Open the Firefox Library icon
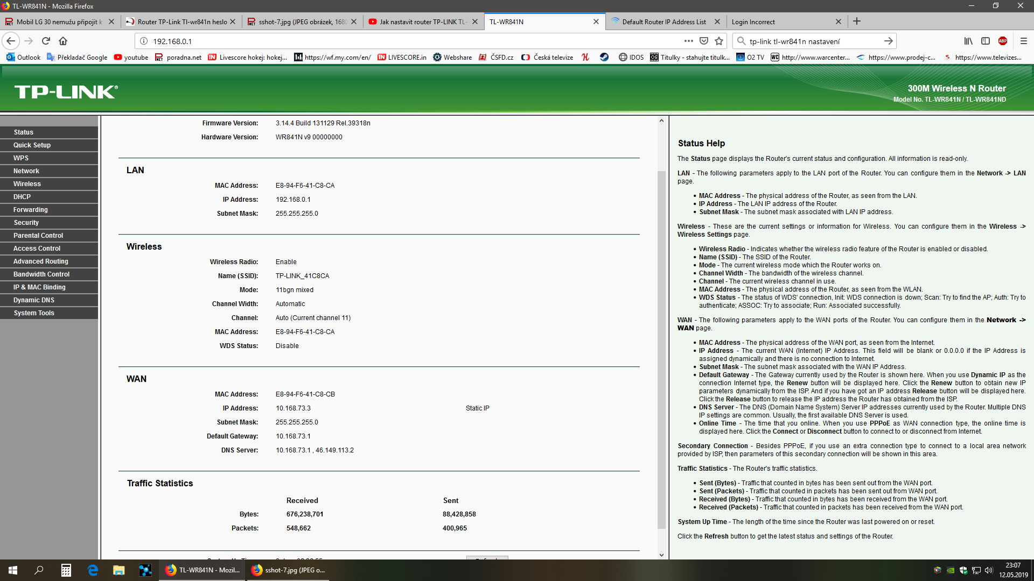Viewport: 1034px width, 581px height. click(968, 41)
